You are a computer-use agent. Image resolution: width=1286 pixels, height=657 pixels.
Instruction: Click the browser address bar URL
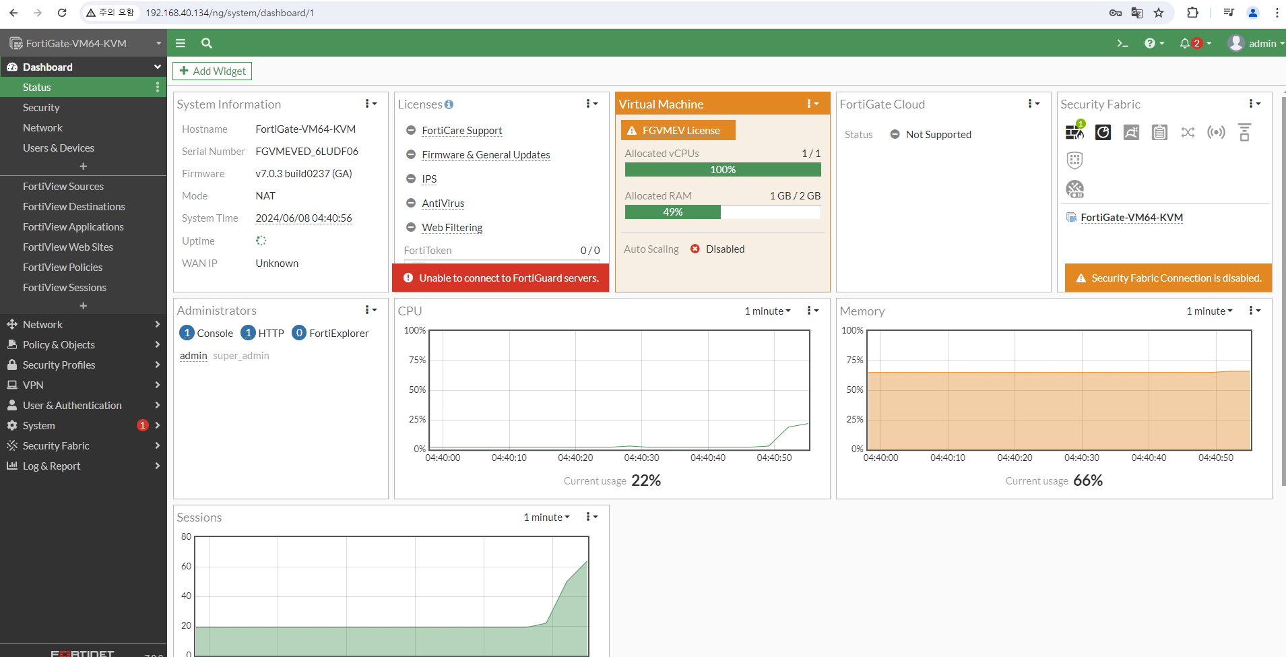point(230,13)
